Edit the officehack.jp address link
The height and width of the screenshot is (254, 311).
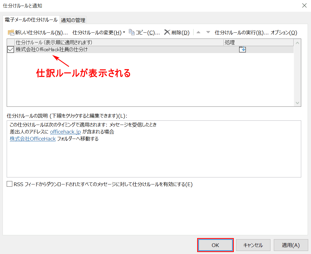pyautogui.click(x=65, y=132)
